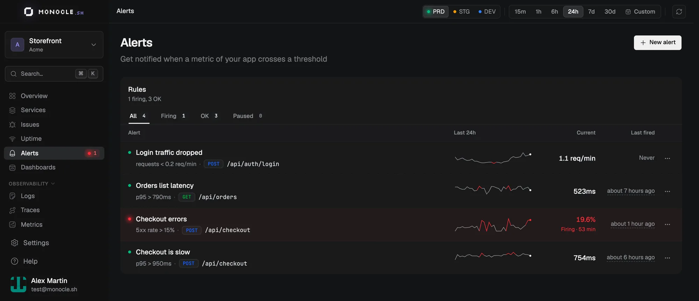Show All rules tab
699x301 pixels.
pos(139,116)
